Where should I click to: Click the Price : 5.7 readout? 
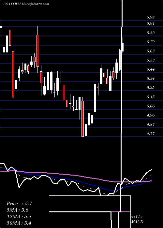(19, 204)
